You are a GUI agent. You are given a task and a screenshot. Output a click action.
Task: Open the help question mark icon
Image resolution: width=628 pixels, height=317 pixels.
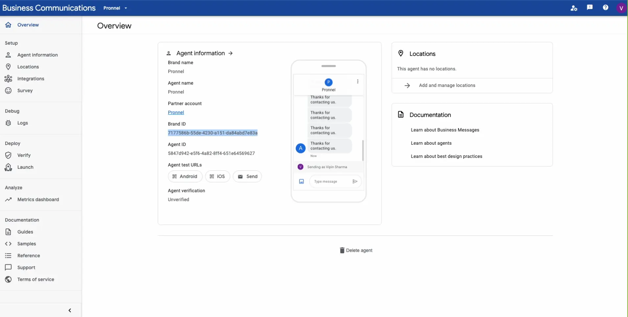coord(605,8)
